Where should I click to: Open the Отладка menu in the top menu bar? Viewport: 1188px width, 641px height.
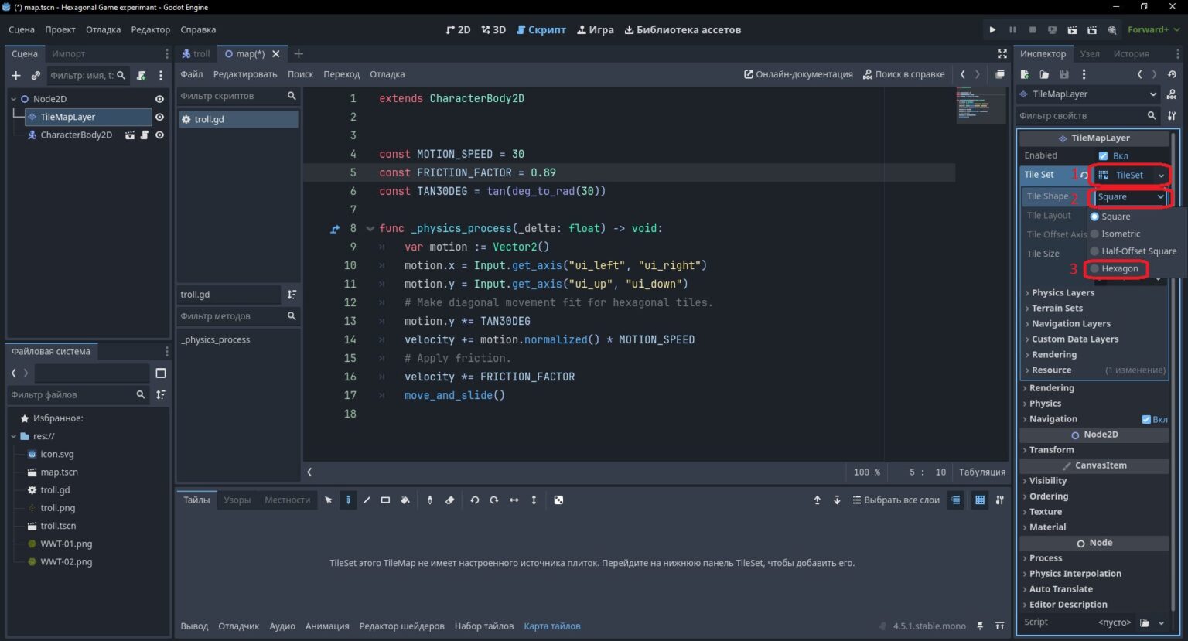click(103, 29)
